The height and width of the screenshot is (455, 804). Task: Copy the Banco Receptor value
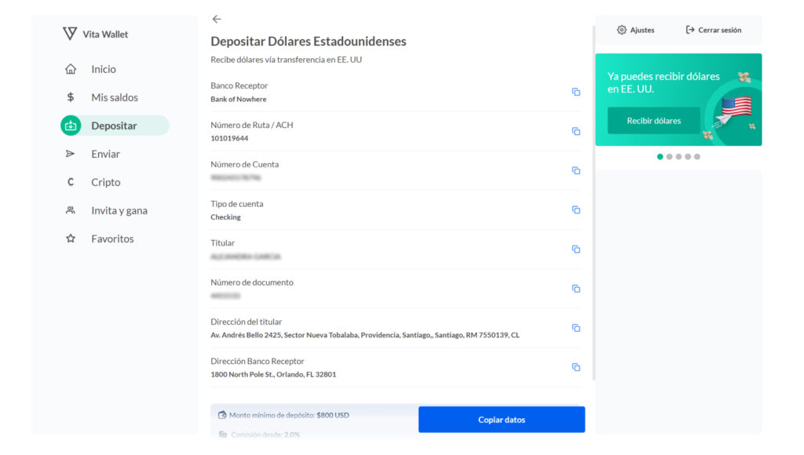coord(576,92)
